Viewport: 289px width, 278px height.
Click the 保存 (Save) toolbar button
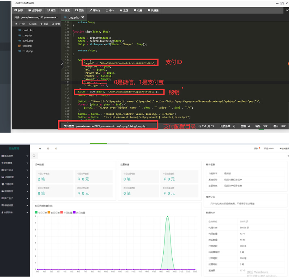pyautogui.click(x=18, y=10)
